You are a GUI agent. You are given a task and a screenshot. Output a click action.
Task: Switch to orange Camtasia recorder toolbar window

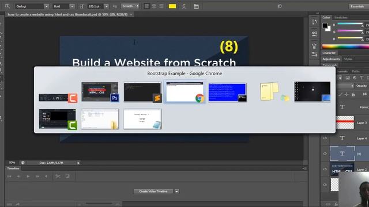58,98
